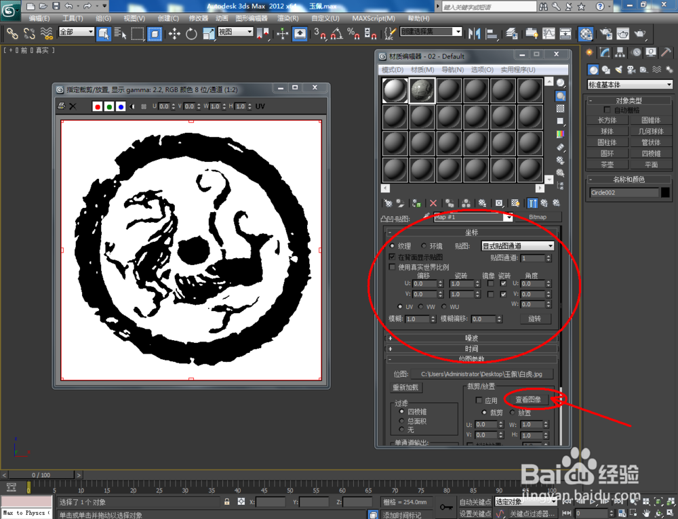Open material editor 导航(N) menu
This screenshot has width=678, height=519.
[x=452, y=70]
